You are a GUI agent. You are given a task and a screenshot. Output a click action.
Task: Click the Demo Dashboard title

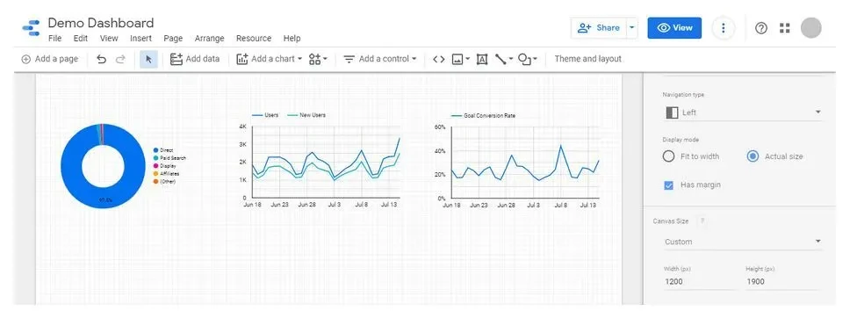(x=101, y=23)
